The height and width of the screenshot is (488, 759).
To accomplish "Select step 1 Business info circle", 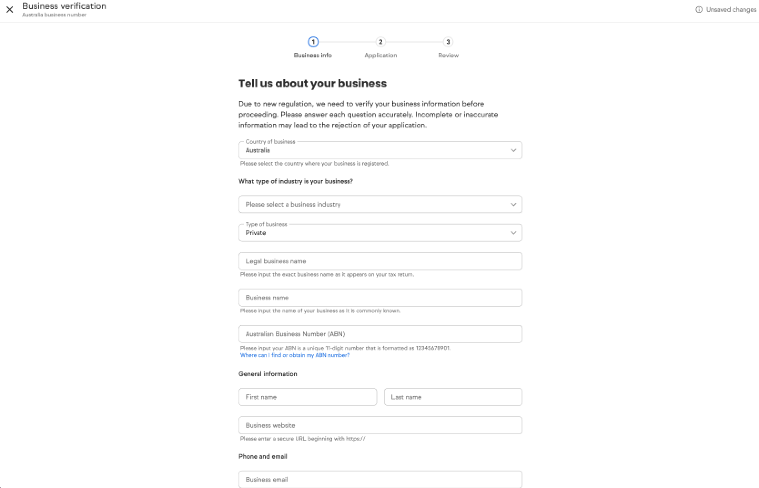I will (x=313, y=42).
